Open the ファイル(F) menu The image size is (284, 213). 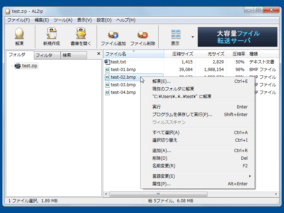pos(18,20)
